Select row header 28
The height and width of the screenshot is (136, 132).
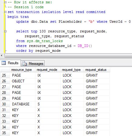(5, 93)
